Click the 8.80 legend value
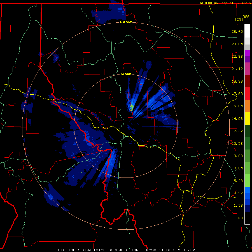252x252 pixels. (238, 156)
